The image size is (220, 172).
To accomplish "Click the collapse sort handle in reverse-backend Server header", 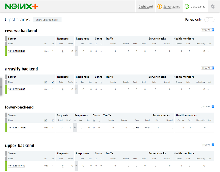I will (6, 41).
